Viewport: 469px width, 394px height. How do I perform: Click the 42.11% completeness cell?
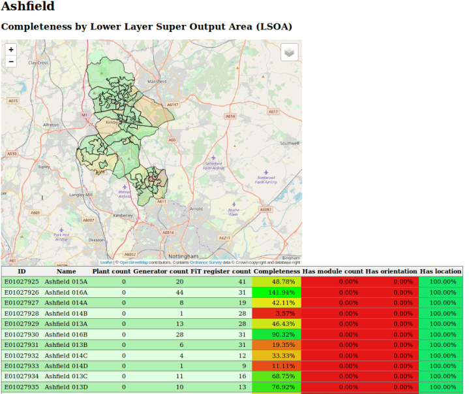click(277, 303)
